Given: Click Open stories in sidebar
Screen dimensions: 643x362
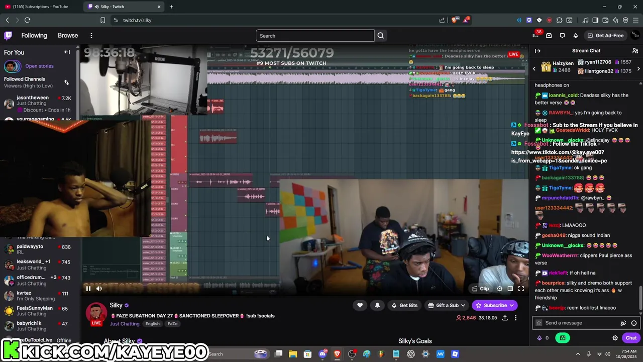Looking at the screenshot, I should pyautogui.click(x=39, y=66).
